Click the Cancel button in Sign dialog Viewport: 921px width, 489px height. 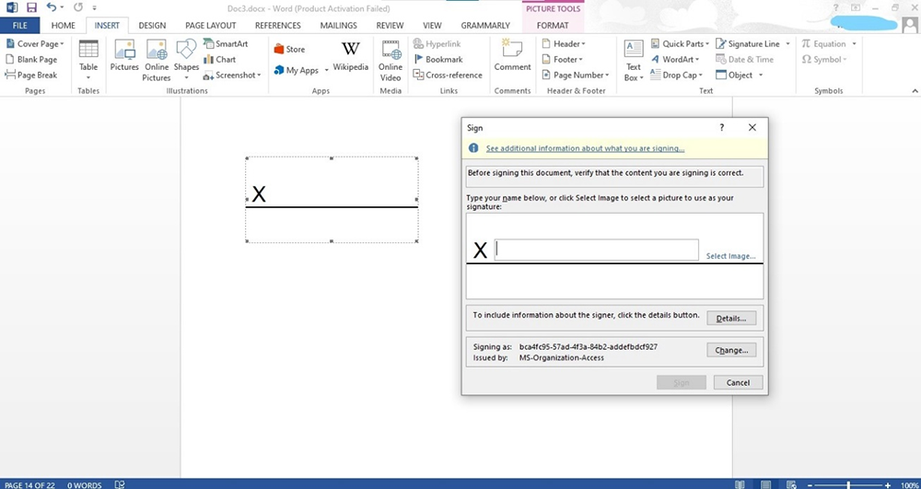[x=738, y=382]
